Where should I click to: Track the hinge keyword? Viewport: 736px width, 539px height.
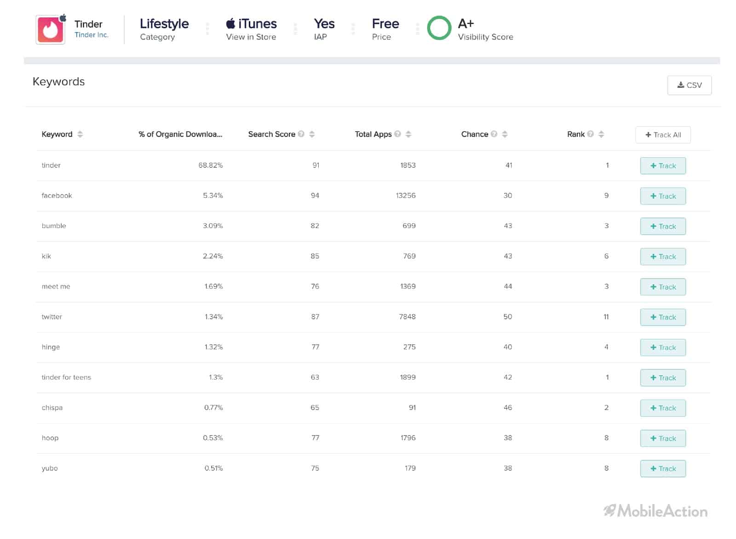tap(663, 348)
